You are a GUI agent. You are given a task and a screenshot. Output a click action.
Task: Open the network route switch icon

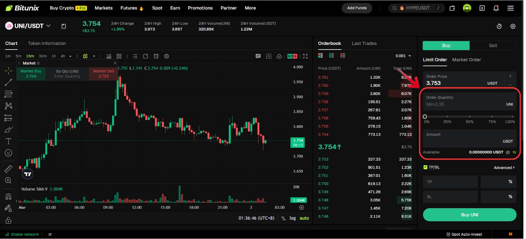coord(50,234)
